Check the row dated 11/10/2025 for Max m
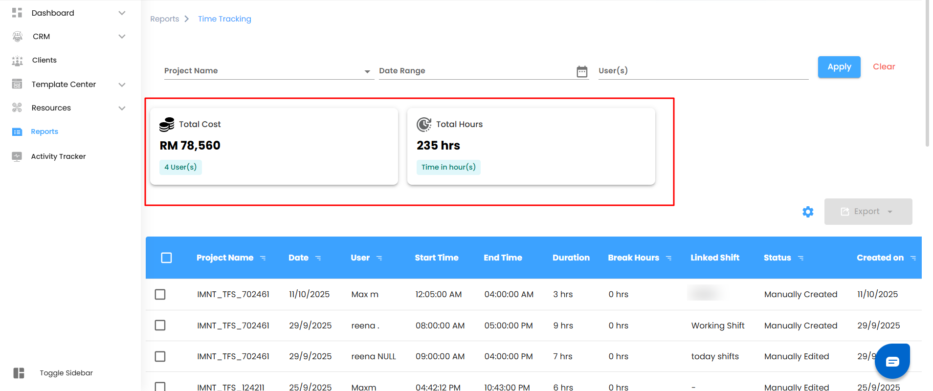Viewport: 933px width, 391px height. (x=160, y=294)
